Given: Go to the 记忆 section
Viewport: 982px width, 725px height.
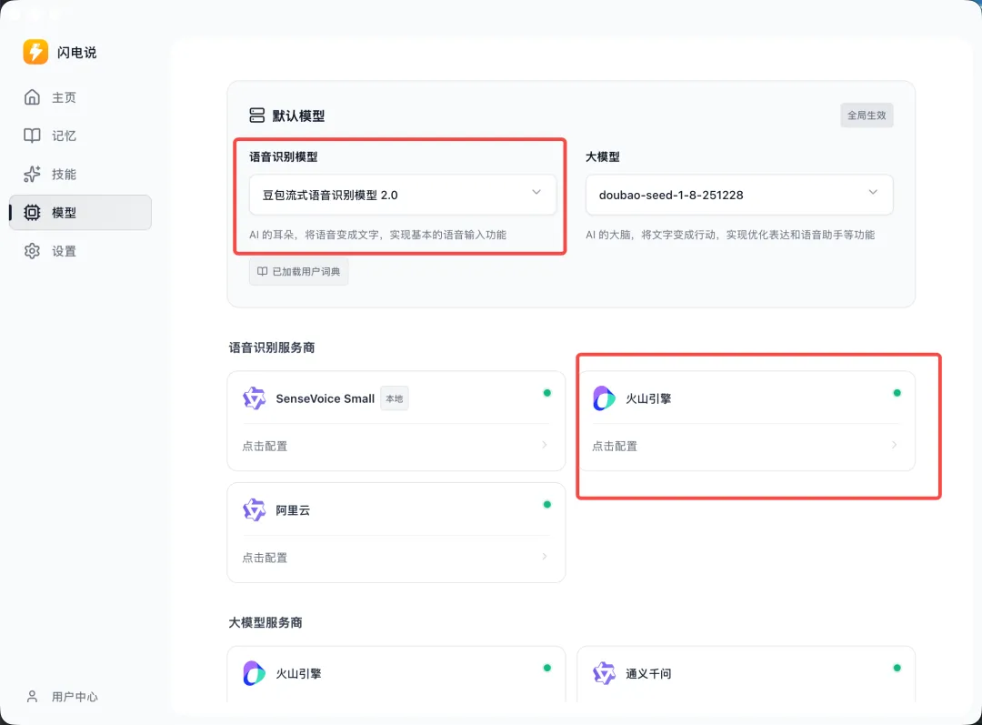Looking at the screenshot, I should [80, 136].
